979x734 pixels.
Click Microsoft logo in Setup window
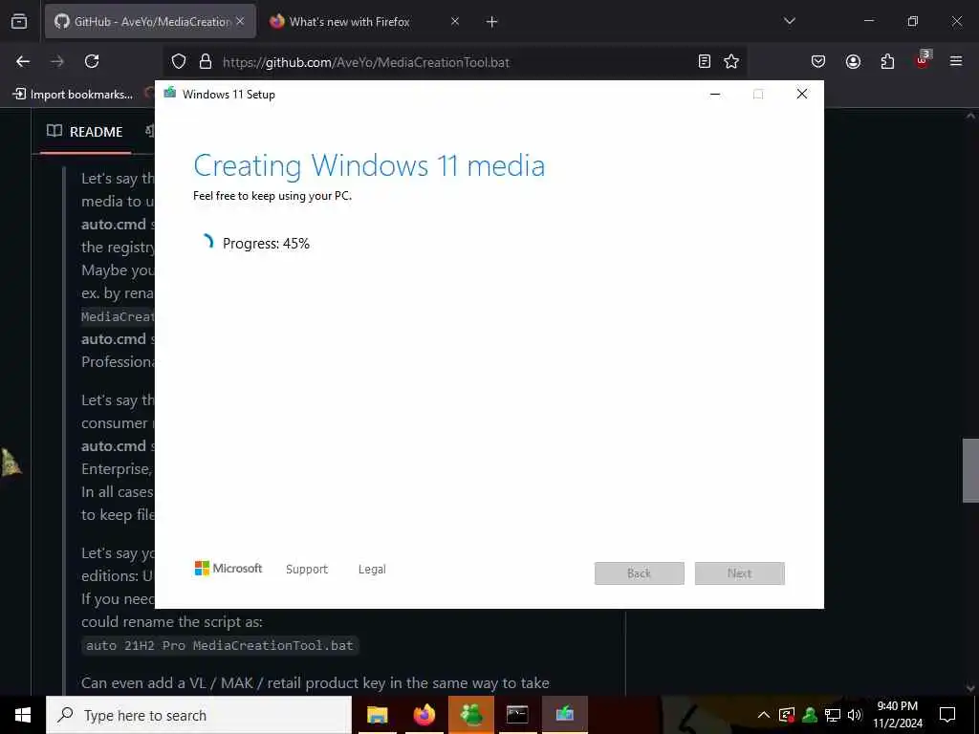coord(228,569)
